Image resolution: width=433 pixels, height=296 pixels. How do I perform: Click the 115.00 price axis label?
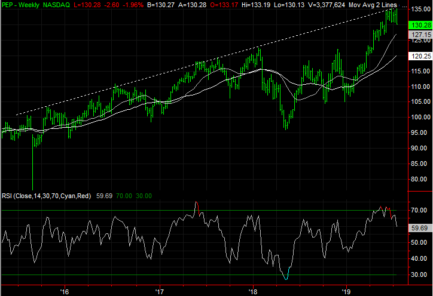421,71
